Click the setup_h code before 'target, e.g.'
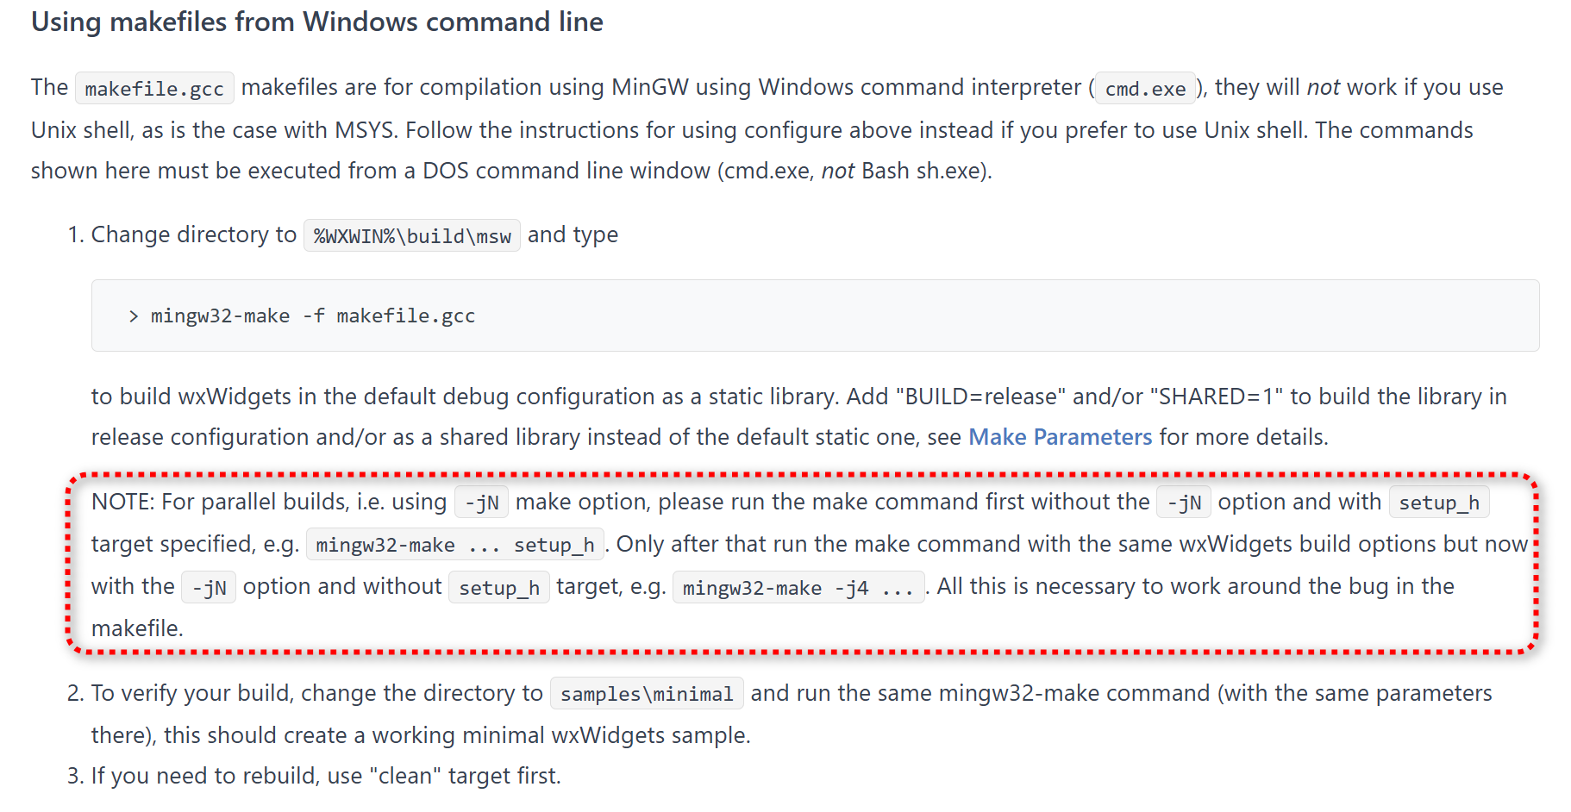This screenshot has height=812, width=1571. pyautogui.click(x=498, y=588)
